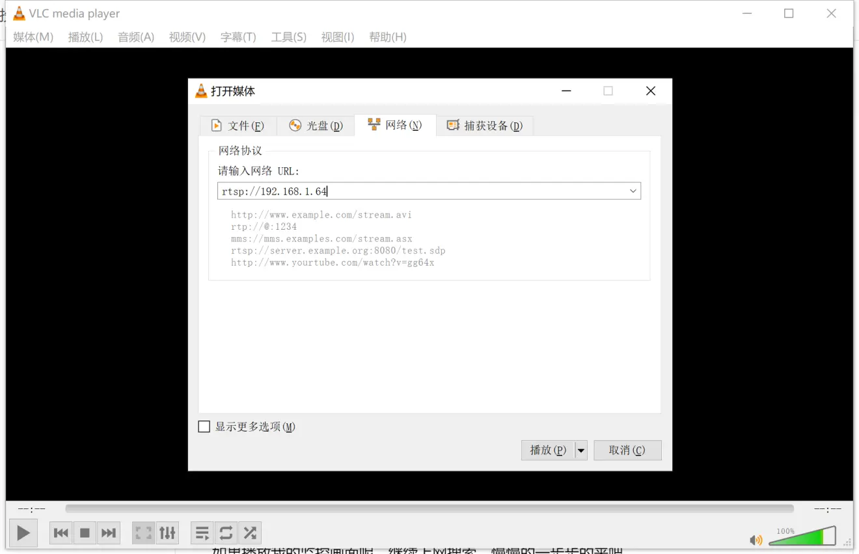
Task: Close the VLC media player window
Action: pyautogui.click(x=831, y=13)
